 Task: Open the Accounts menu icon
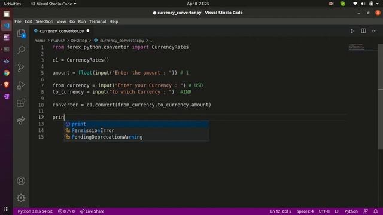(x=21, y=180)
